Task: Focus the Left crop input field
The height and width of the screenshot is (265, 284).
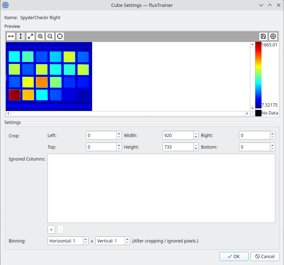Action: pos(101,135)
